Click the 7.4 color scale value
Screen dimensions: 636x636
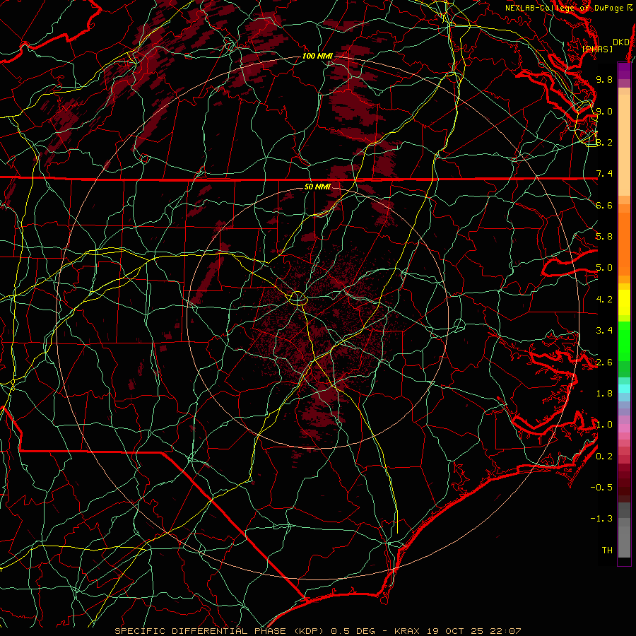(604, 174)
